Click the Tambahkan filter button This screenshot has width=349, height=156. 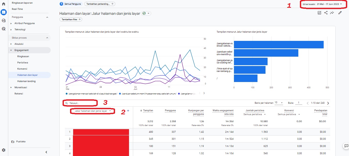point(71,19)
